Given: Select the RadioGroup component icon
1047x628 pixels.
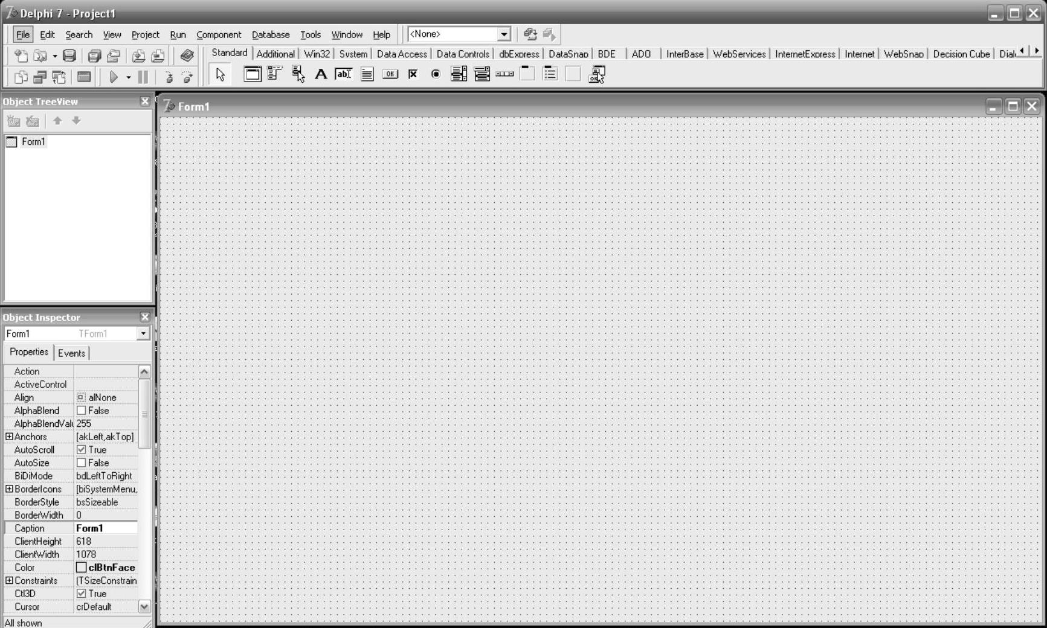Looking at the screenshot, I should 550,74.
